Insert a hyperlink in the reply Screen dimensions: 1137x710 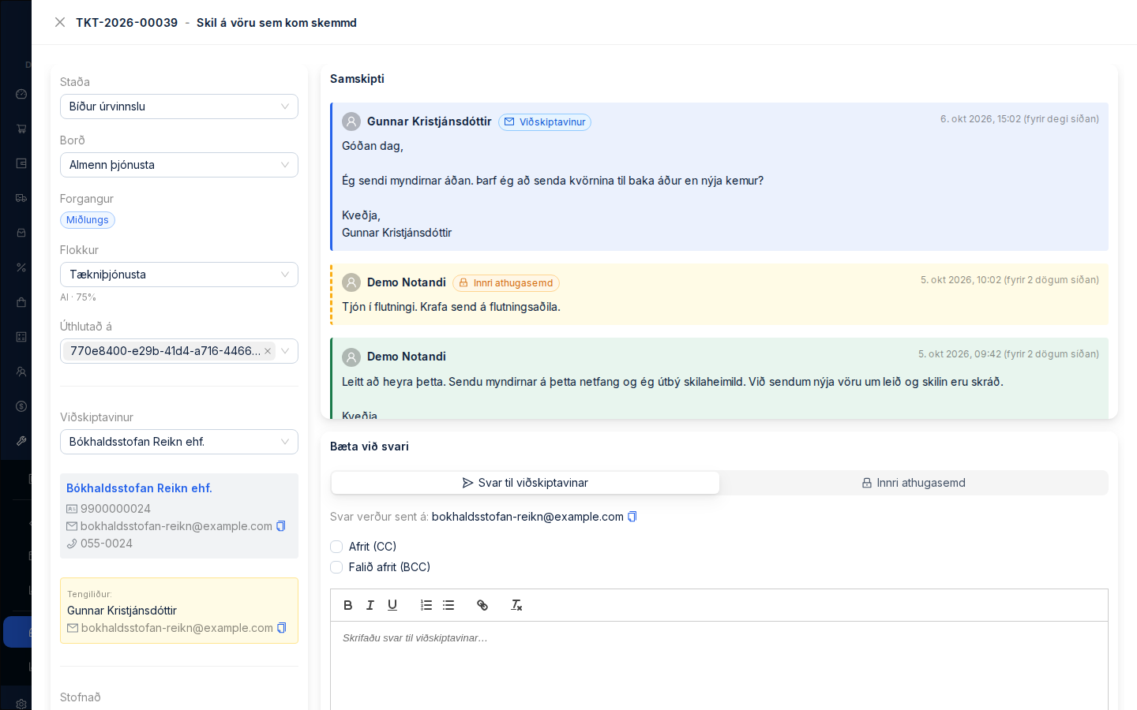coord(482,605)
